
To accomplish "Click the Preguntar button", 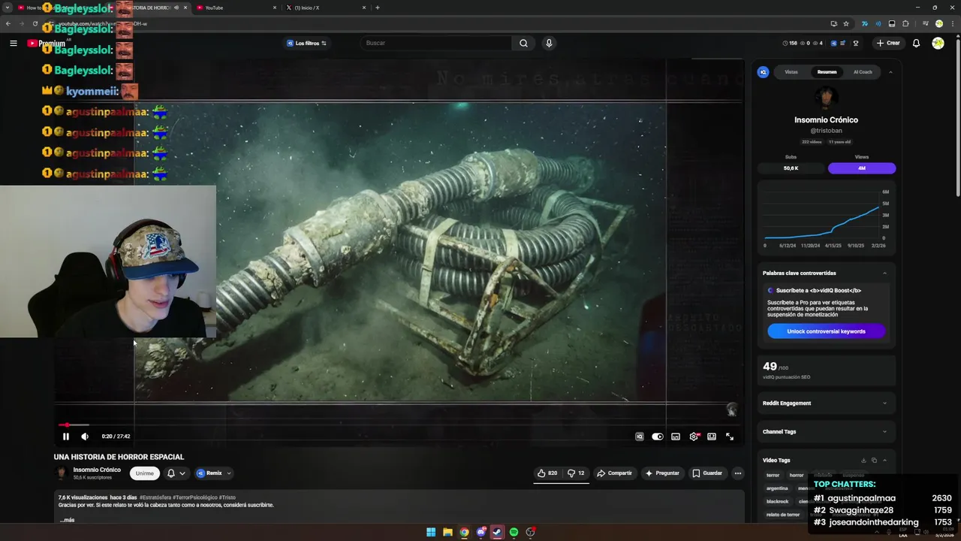I will [662, 473].
